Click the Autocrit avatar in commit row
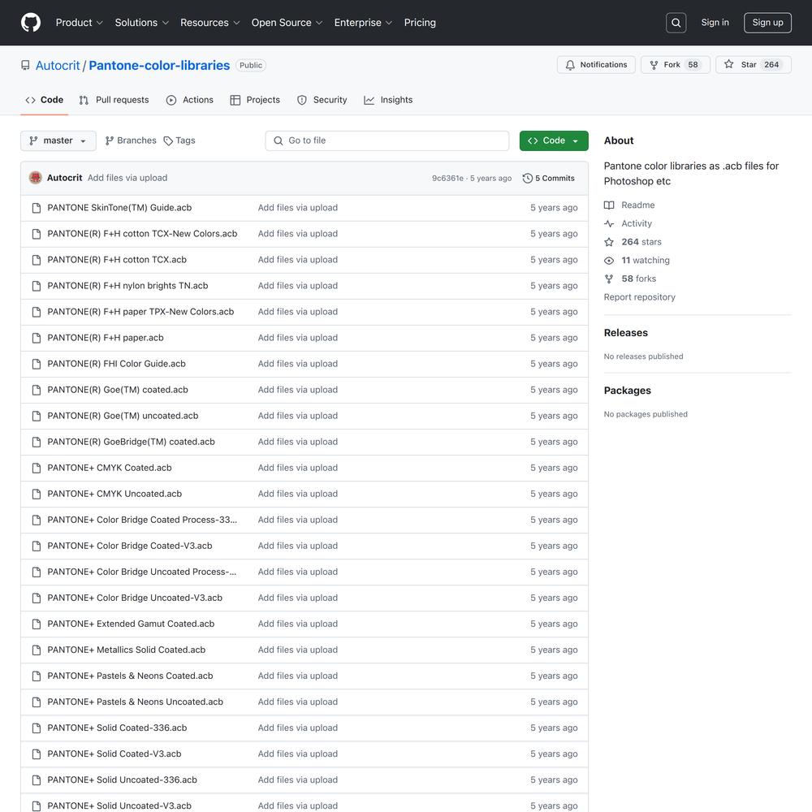The width and height of the screenshot is (812, 812). pos(36,178)
